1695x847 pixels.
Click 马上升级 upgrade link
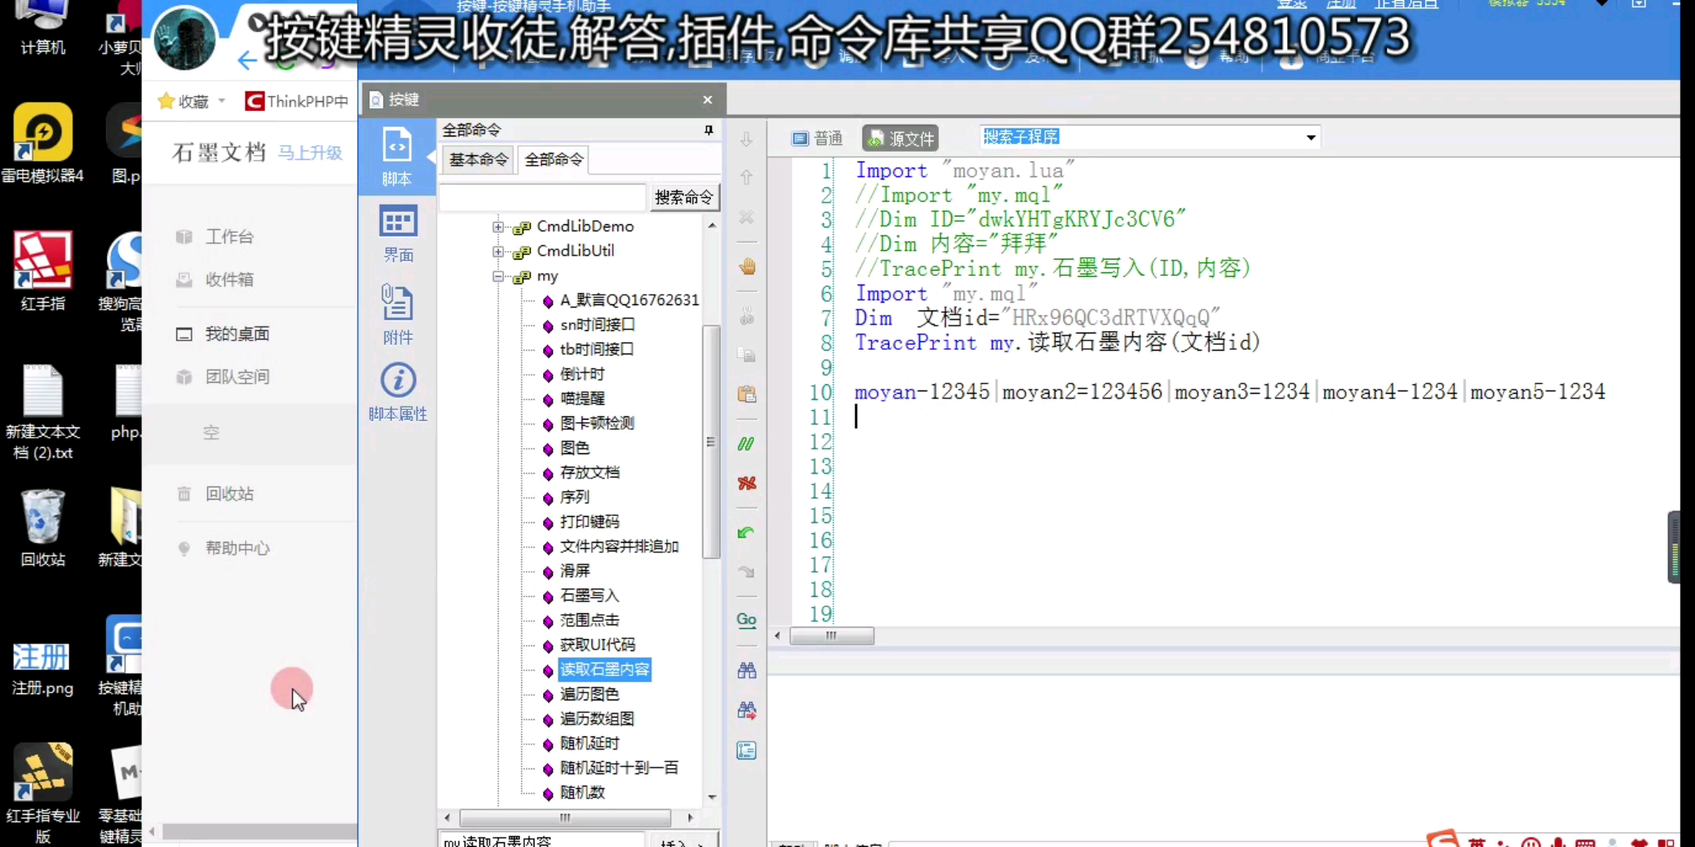click(311, 153)
